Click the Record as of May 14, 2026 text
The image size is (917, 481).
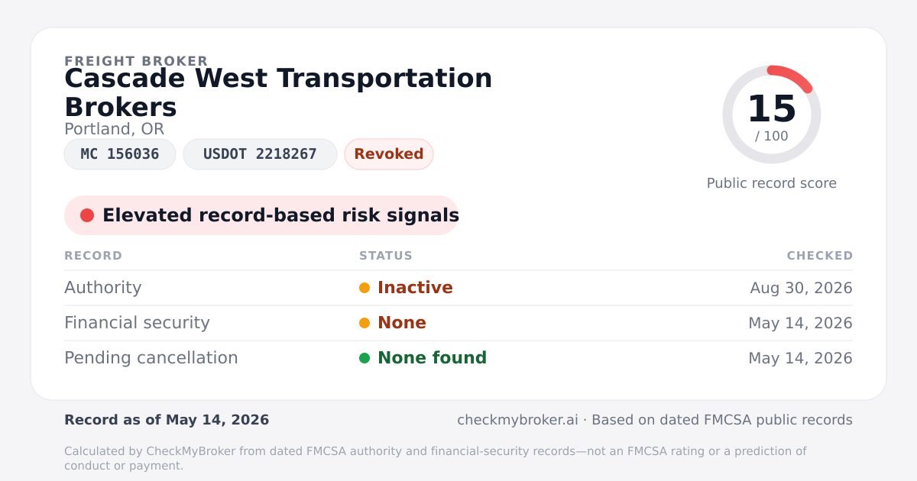(x=167, y=420)
